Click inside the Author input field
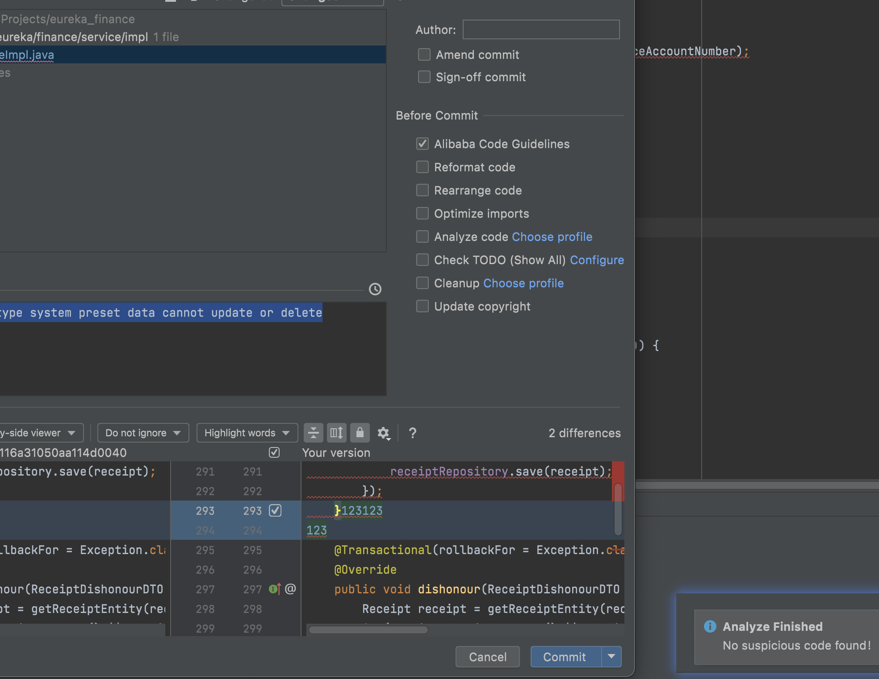Viewport: 879px width, 679px height. (540, 29)
